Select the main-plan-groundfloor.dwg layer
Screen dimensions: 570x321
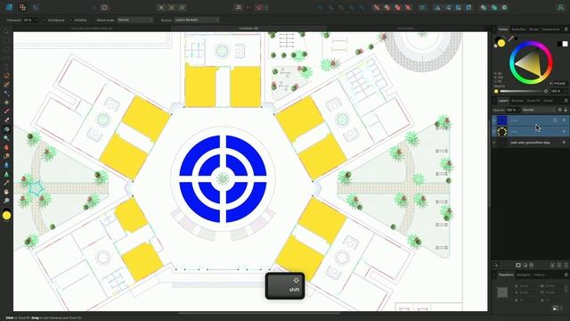[530, 143]
